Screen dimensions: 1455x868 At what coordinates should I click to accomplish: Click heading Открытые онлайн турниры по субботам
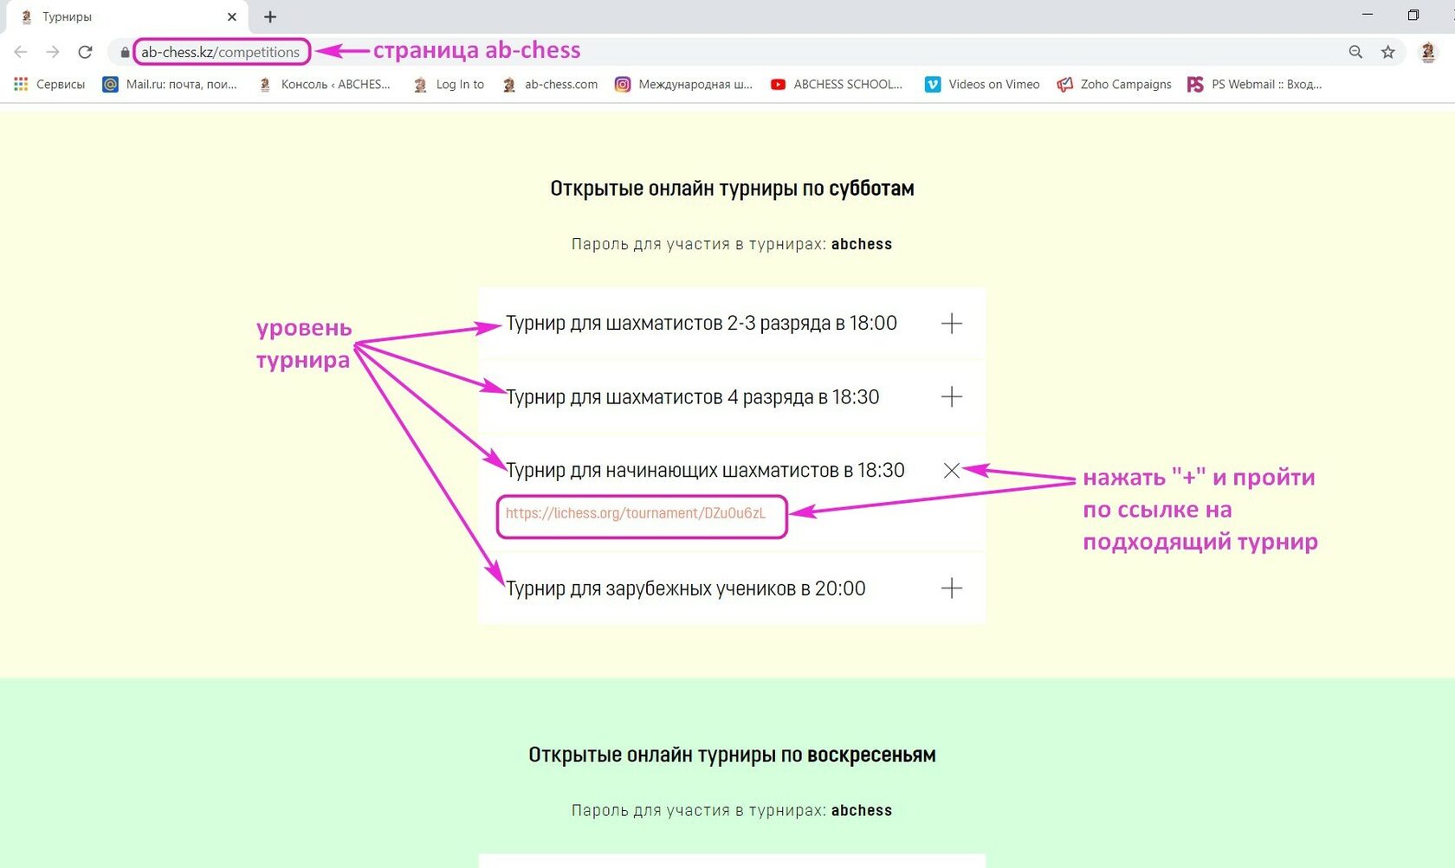click(732, 189)
